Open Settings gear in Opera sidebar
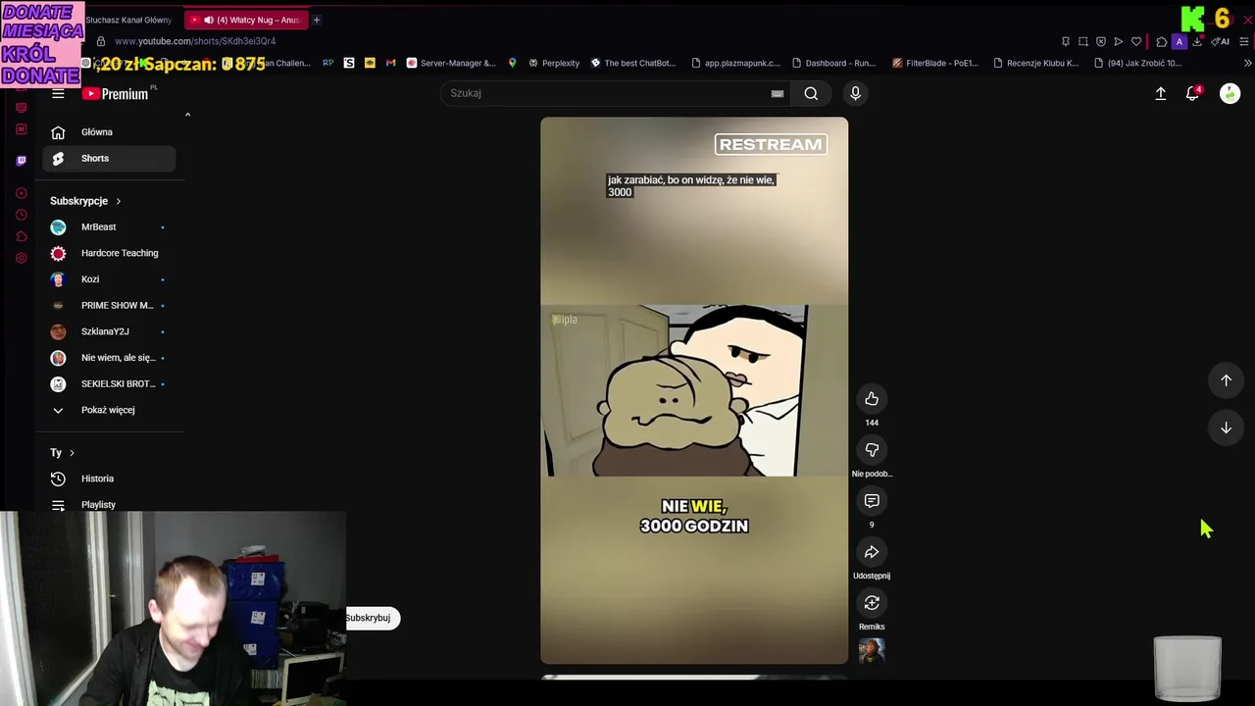 [x=22, y=258]
